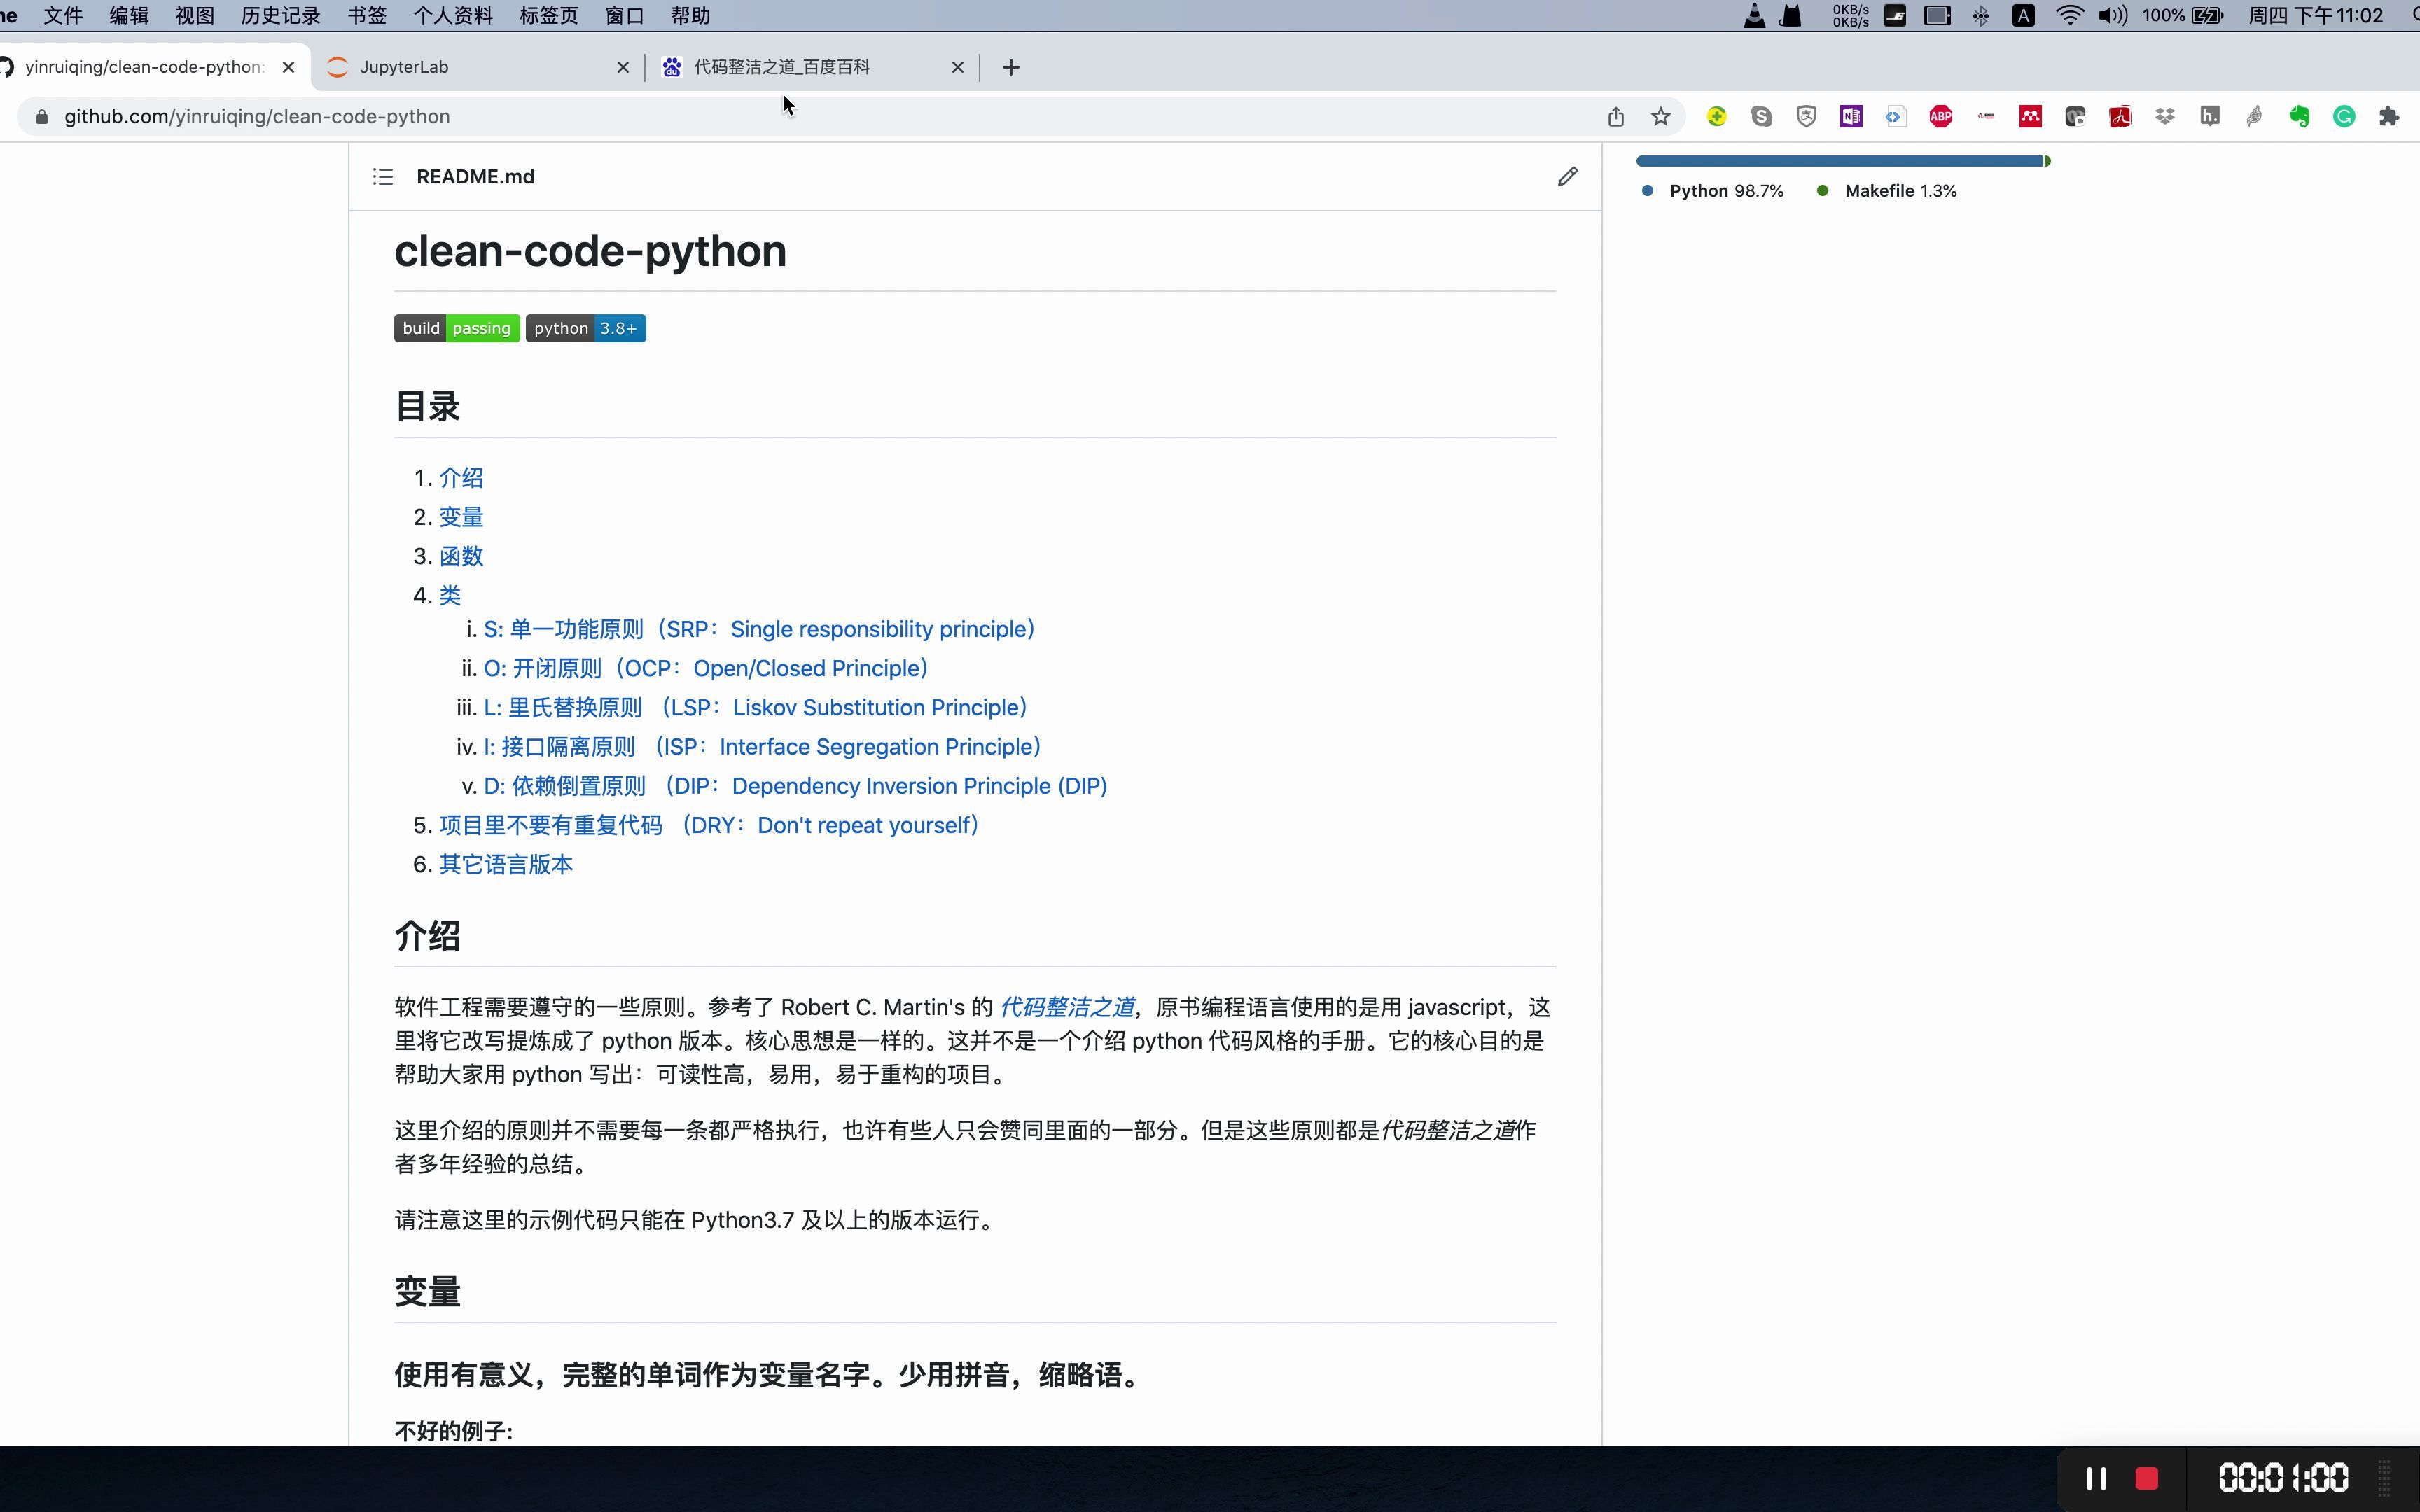The height and width of the screenshot is (1512, 2420).
Task: Open a new browser tab with plus button
Action: point(1011,67)
